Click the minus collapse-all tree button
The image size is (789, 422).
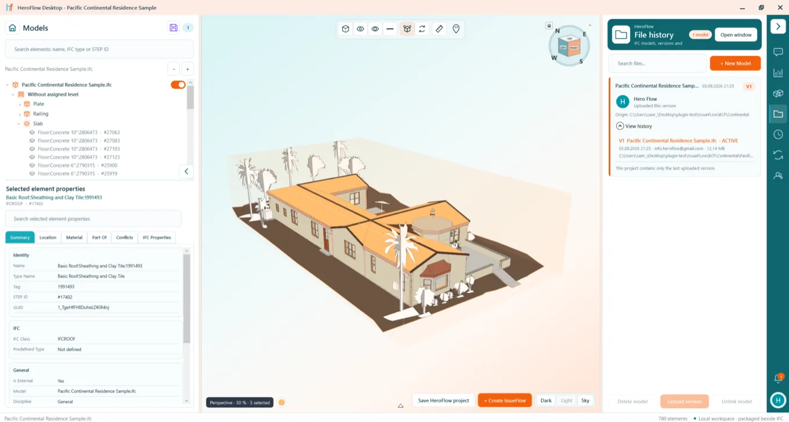point(173,69)
